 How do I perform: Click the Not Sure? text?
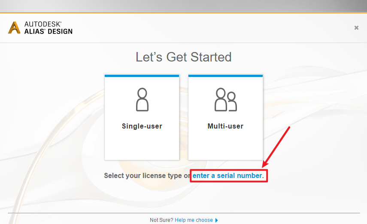click(x=161, y=220)
